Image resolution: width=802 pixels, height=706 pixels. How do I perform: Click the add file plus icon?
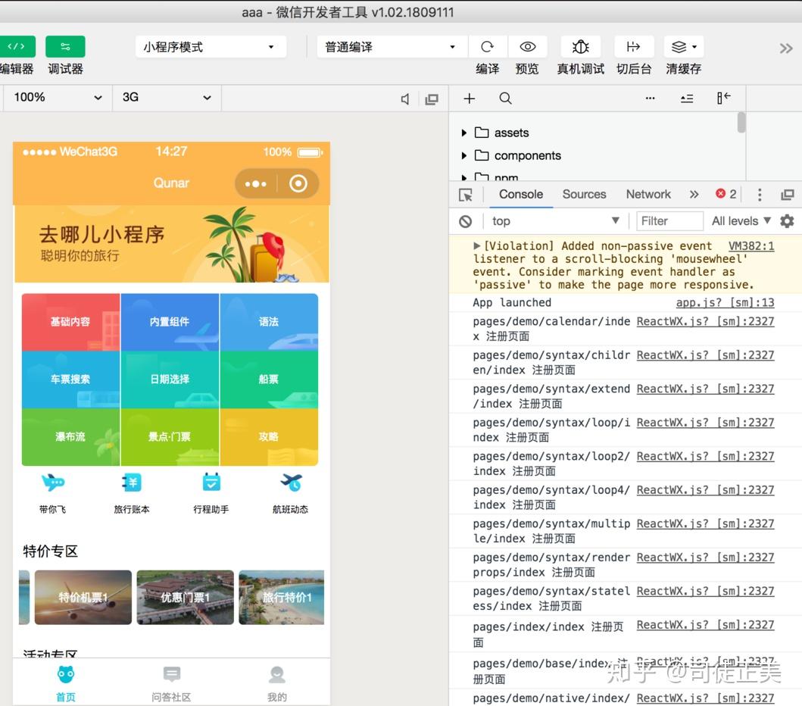pos(469,98)
